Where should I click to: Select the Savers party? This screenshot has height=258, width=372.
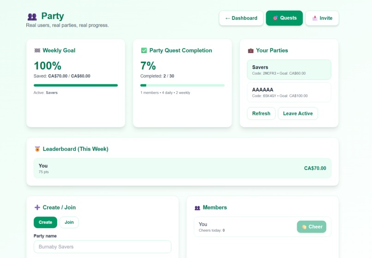pos(289,70)
